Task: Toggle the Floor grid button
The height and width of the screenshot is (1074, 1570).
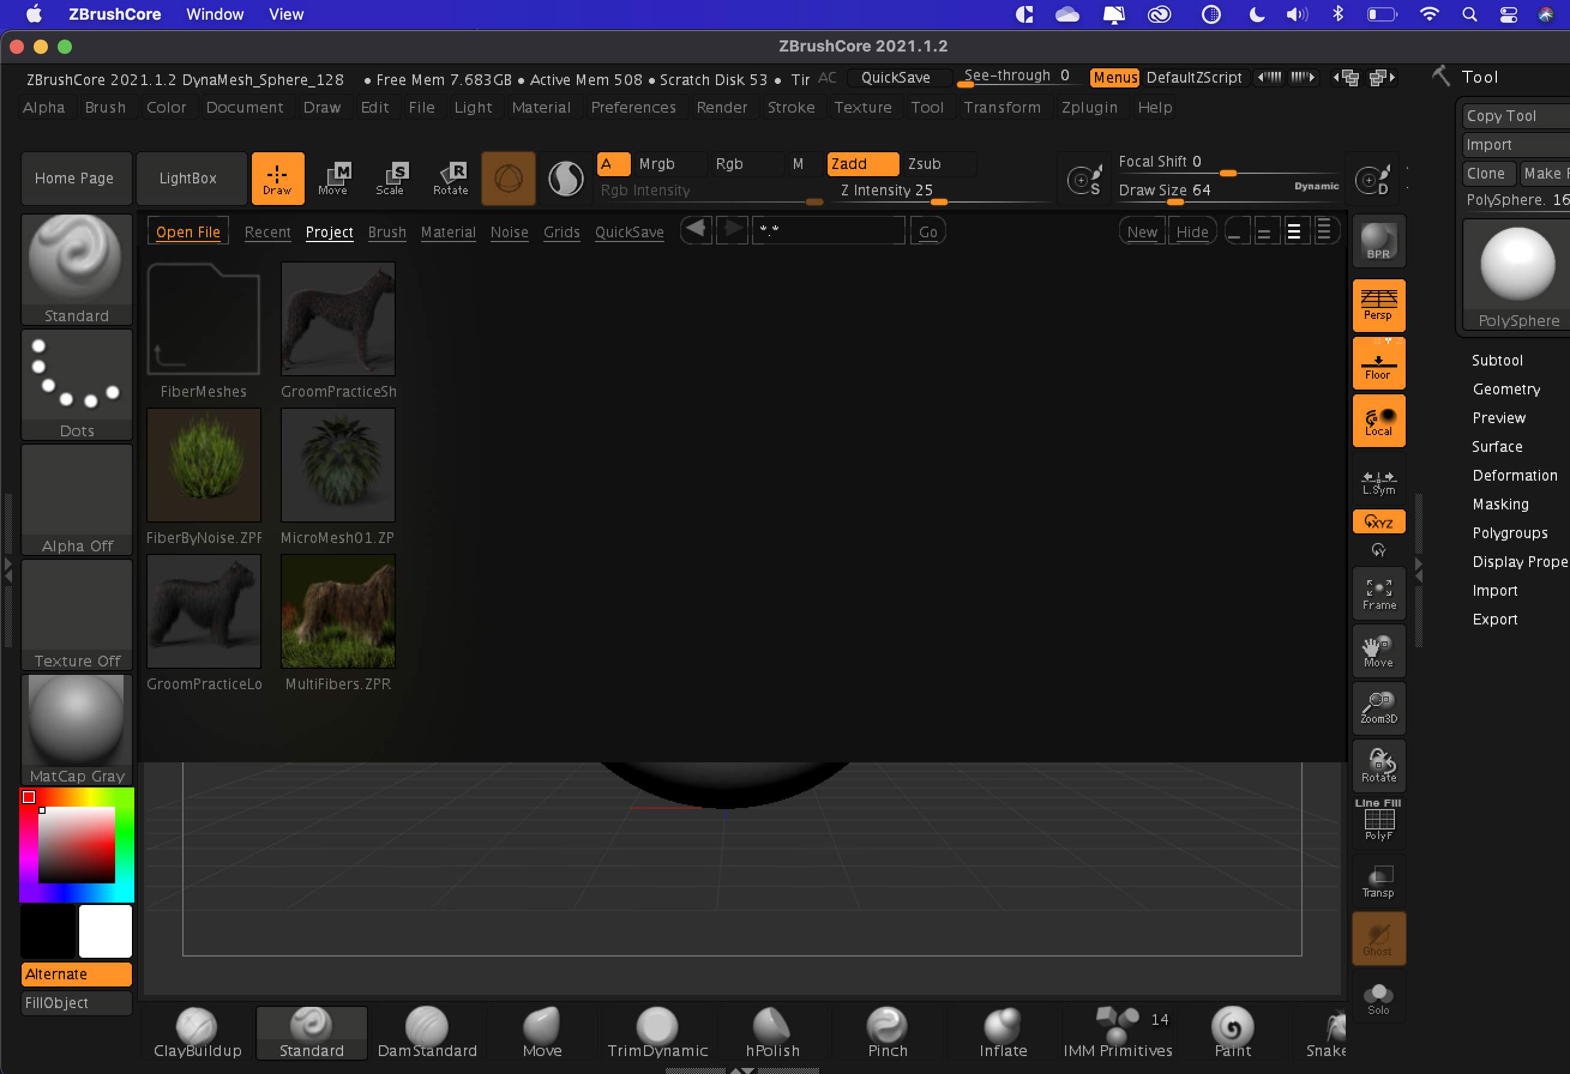Action: click(x=1378, y=363)
